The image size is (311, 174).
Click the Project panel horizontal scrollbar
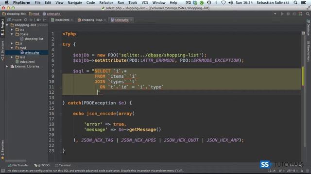point(16,160)
